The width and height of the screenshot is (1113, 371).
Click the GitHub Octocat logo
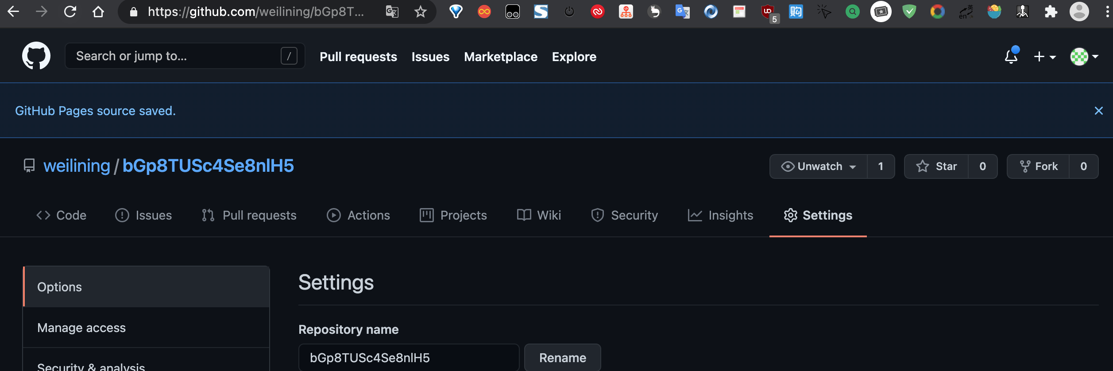click(x=36, y=56)
